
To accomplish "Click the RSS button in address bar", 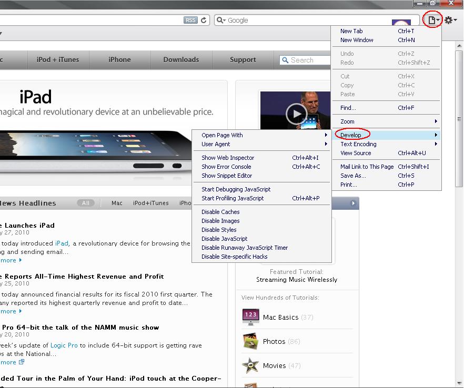I will [190, 20].
